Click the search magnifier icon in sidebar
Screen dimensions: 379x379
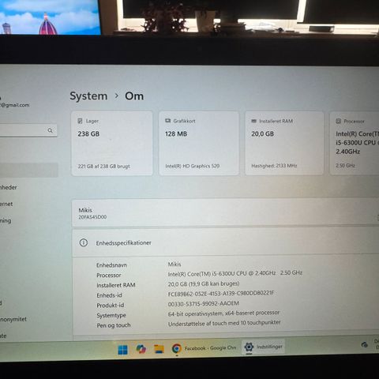pyautogui.click(x=50, y=130)
